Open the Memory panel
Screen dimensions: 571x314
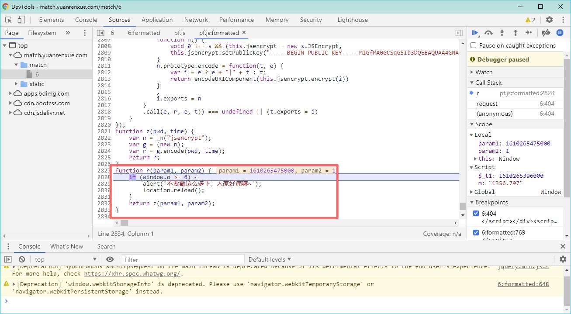[277, 20]
